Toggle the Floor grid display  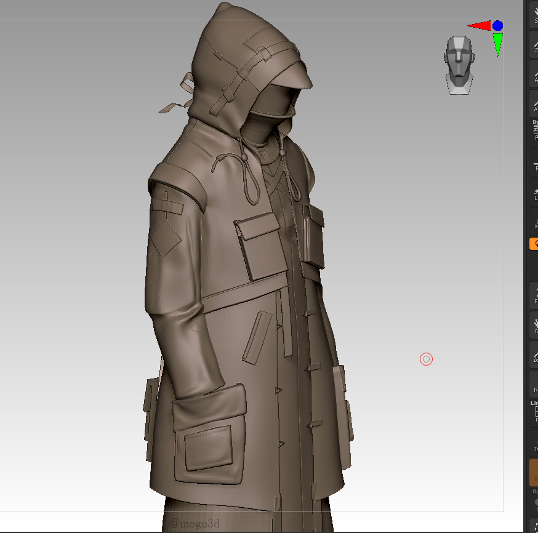click(x=534, y=162)
